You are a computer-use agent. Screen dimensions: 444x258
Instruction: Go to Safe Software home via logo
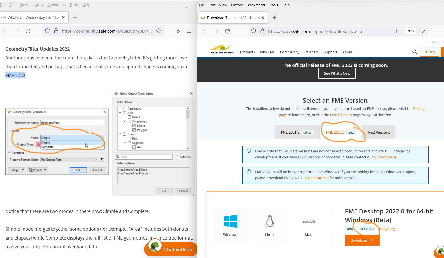coord(222,49)
